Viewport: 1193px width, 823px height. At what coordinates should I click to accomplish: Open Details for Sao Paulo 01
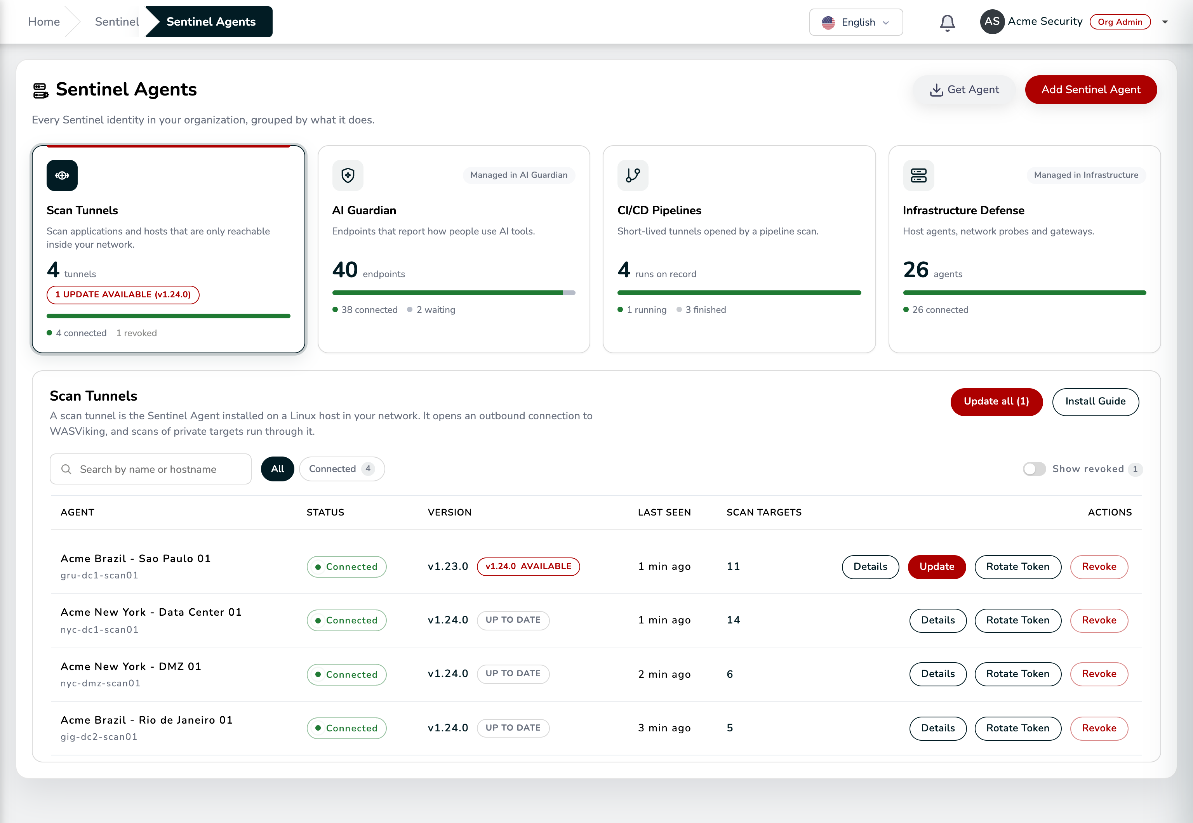point(871,567)
